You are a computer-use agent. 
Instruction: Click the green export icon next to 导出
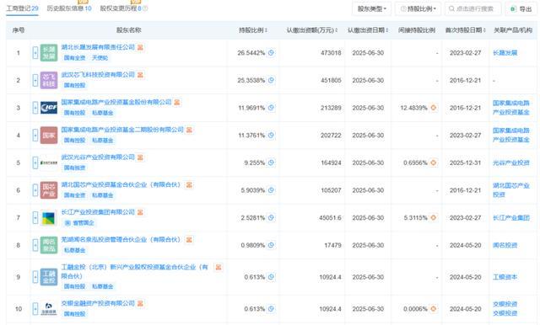tap(513, 9)
